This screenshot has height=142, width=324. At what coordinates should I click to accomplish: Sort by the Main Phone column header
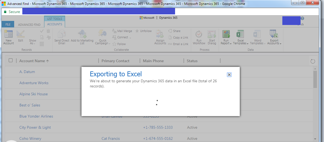(x=153, y=61)
